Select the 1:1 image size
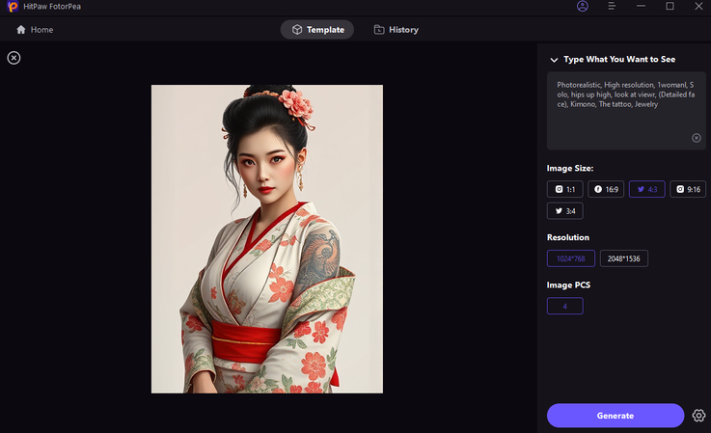711x433 pixels. pos(564,190)
